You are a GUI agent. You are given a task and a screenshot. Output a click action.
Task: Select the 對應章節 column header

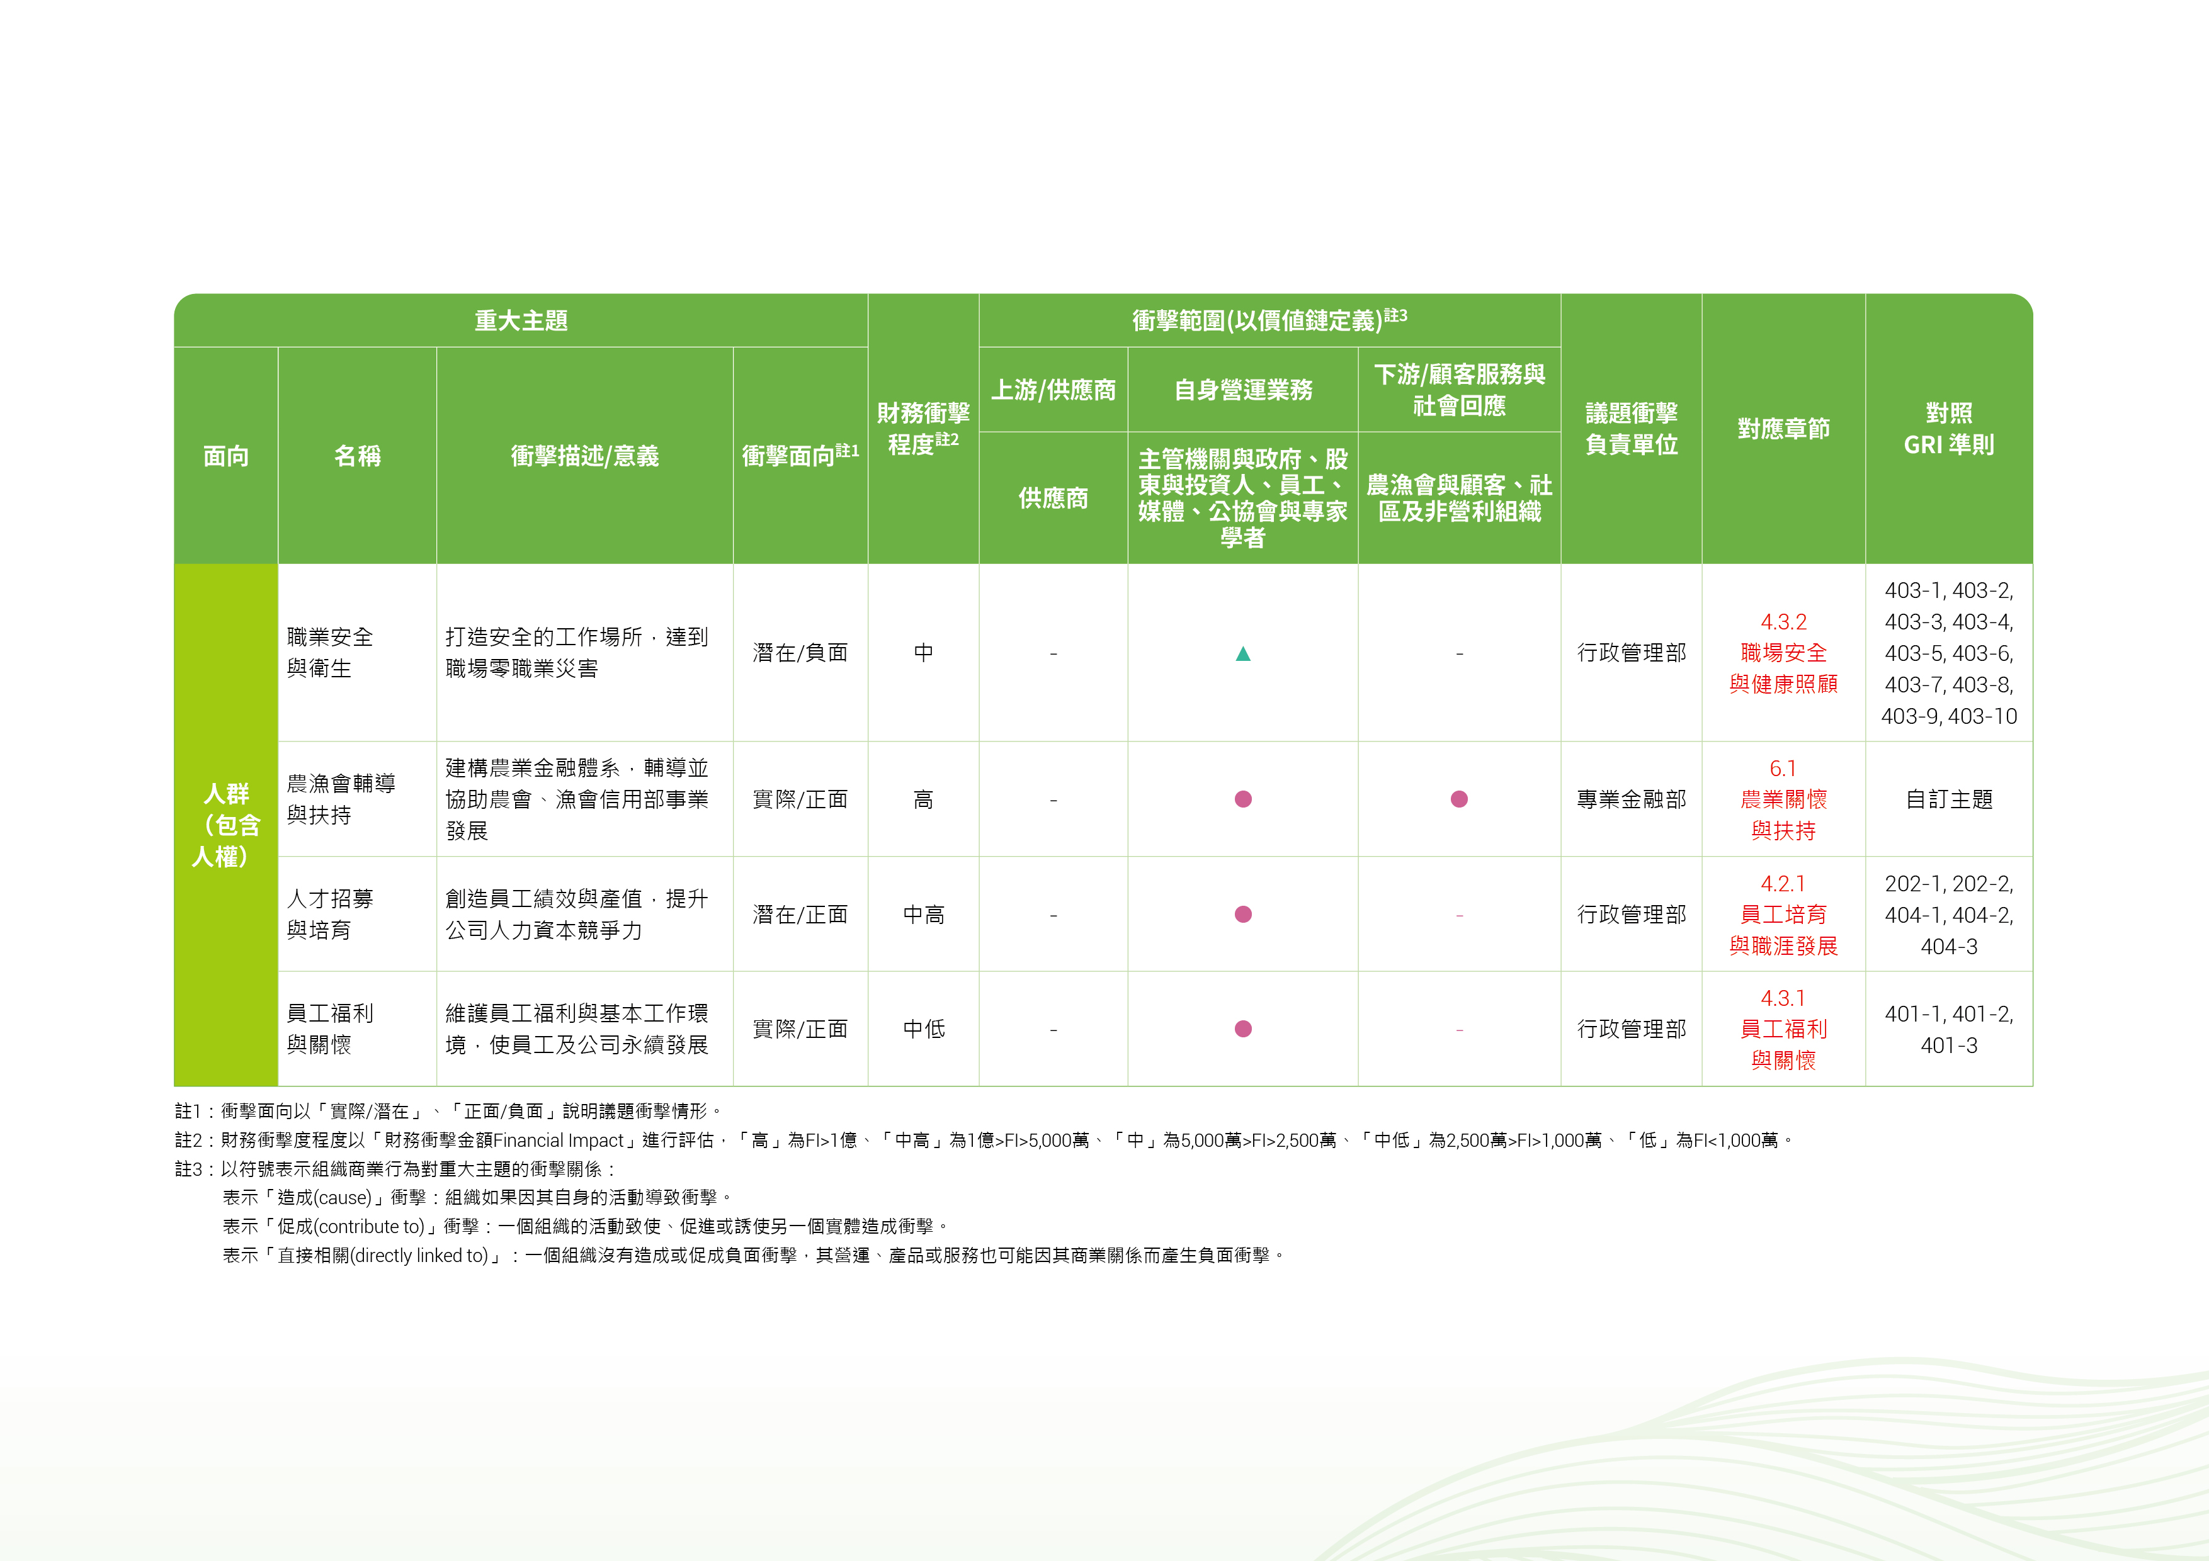pos(1783,429)
